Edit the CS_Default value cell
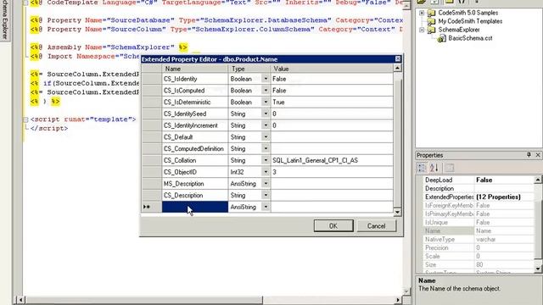Screen dimensions: 543x305 332,137
